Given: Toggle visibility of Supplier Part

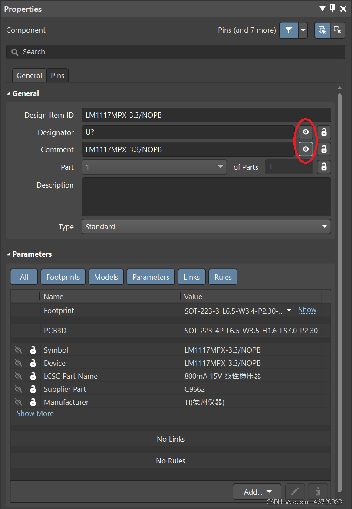Looking at the screenshot, I should (19, 389).
